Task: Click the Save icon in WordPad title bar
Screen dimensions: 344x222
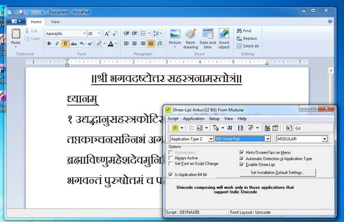Action: [21, 12]
